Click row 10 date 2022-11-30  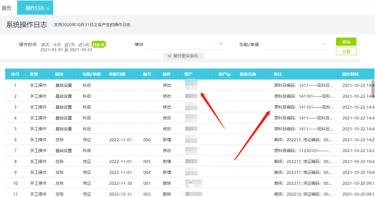pos(120,183)
